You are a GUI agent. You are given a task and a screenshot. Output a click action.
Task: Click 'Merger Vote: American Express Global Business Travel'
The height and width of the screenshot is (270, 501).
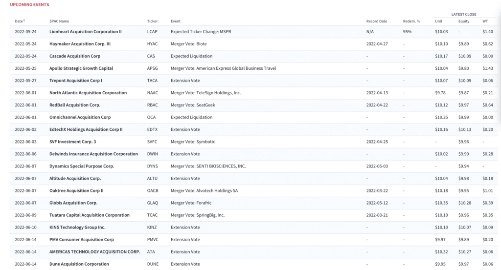(223, 68)
